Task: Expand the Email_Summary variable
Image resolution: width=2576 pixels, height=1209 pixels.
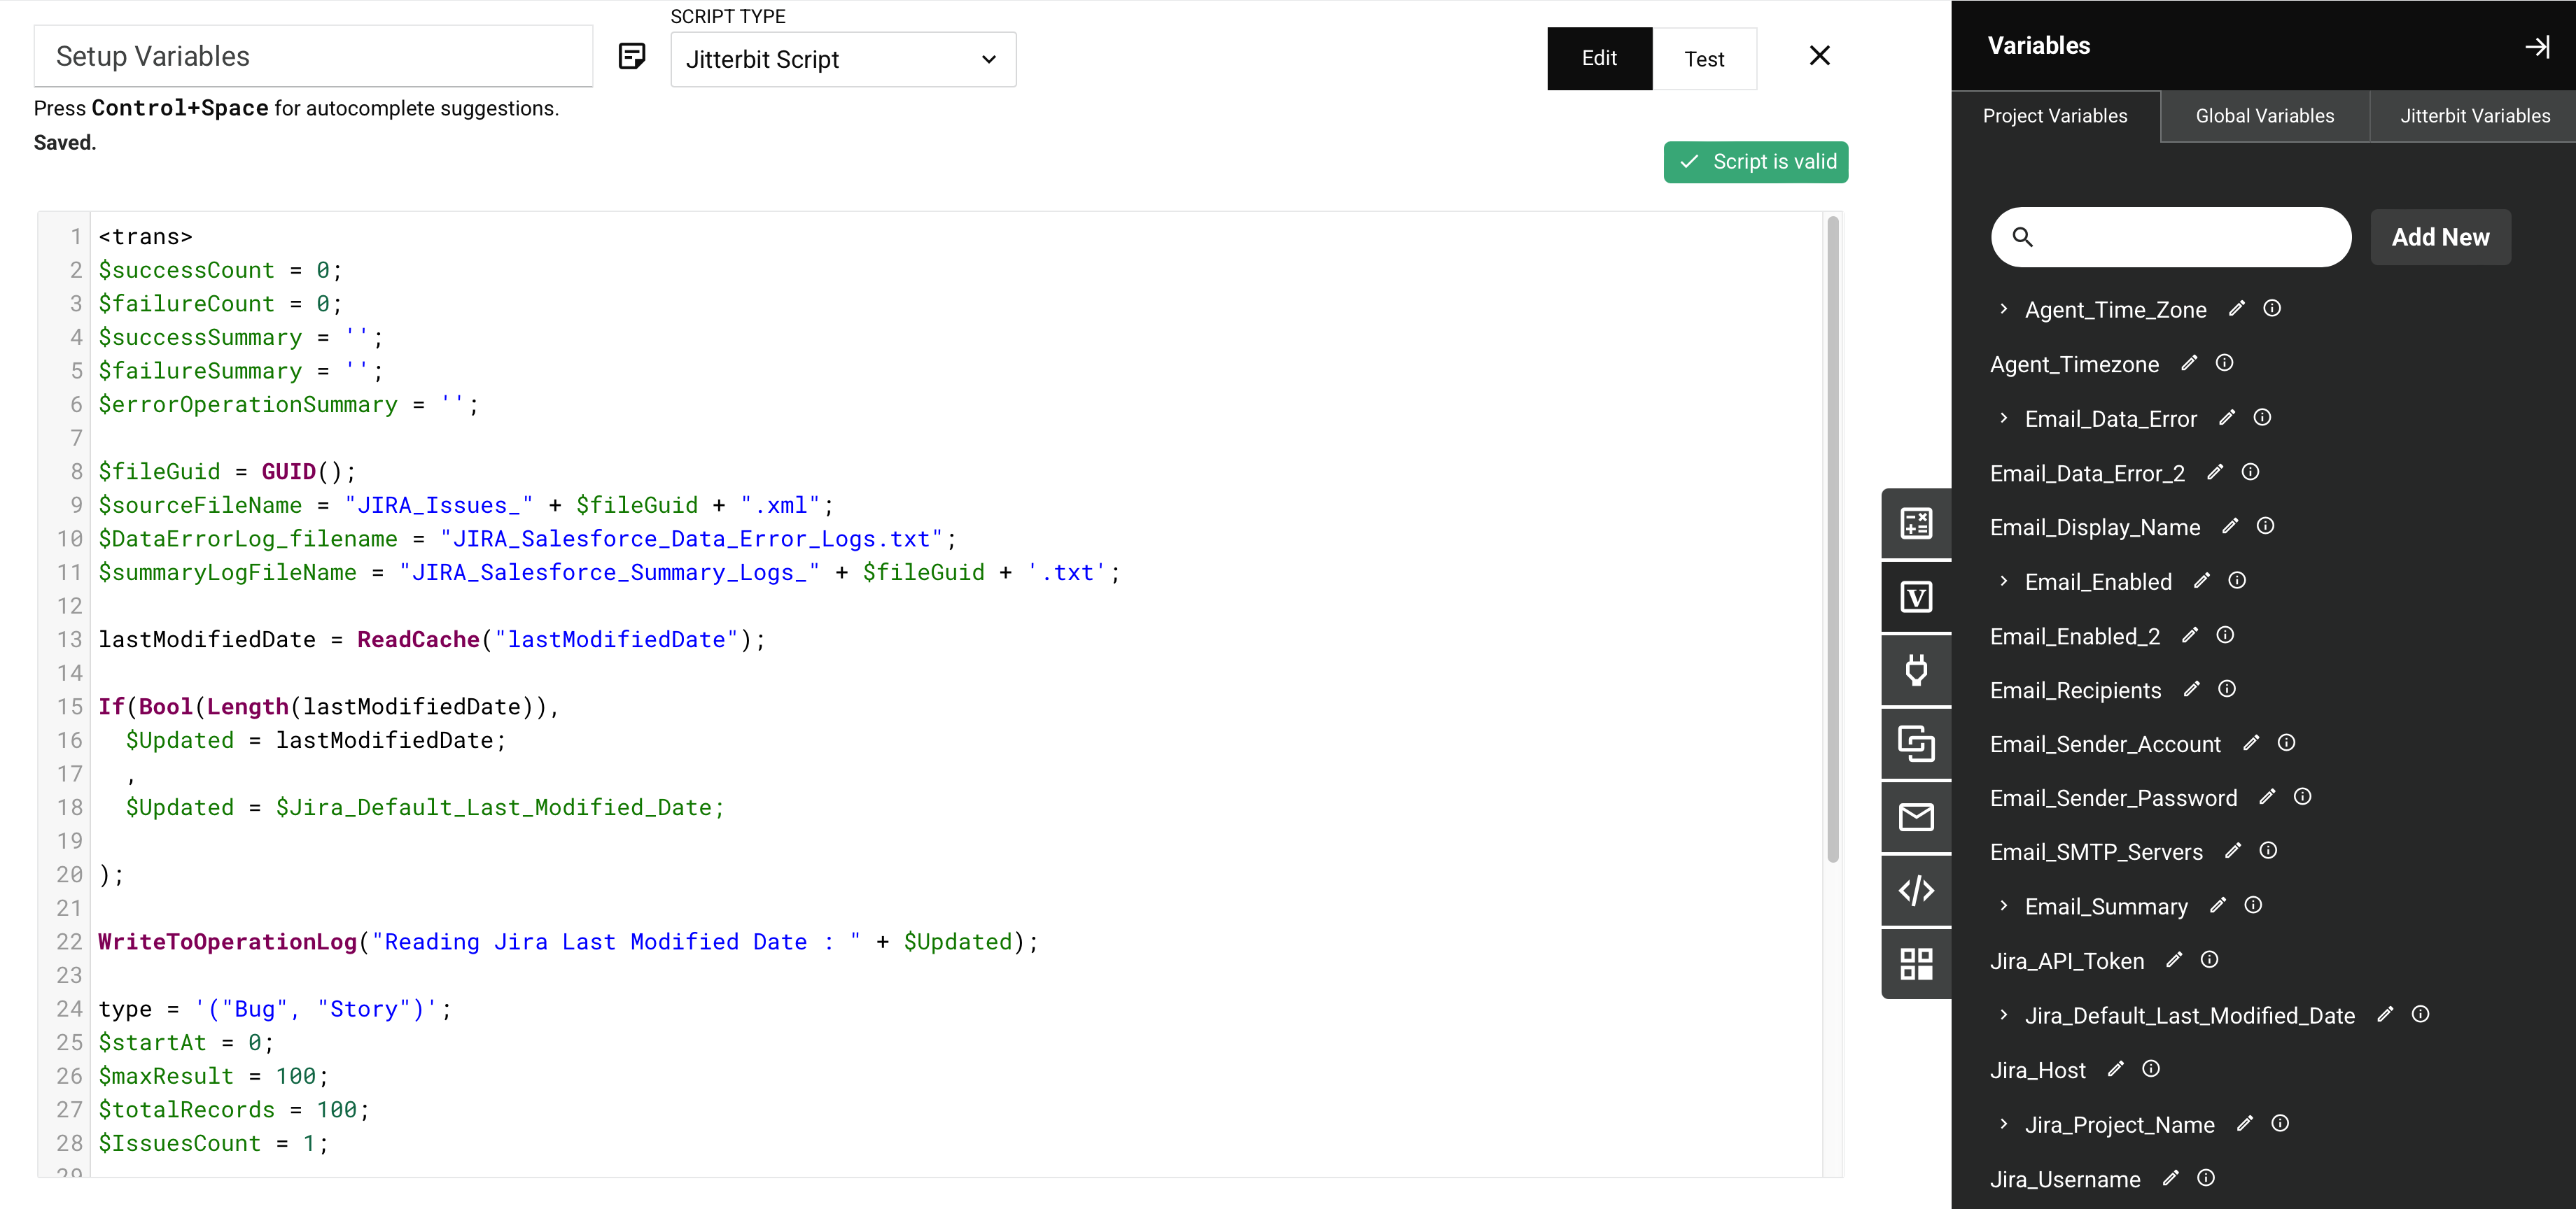Action: tap(2004, 906)
